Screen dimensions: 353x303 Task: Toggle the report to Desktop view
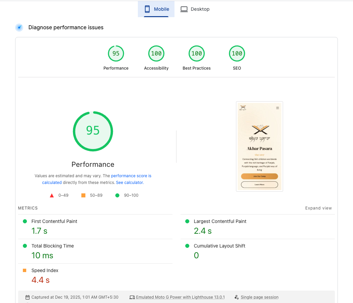click(195, 9)
